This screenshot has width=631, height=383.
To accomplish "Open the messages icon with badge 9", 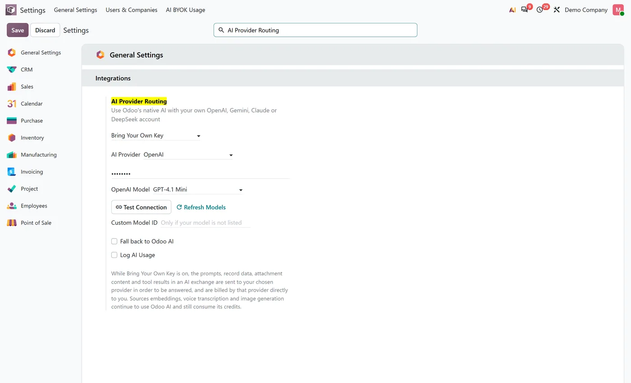I will 525,10.
